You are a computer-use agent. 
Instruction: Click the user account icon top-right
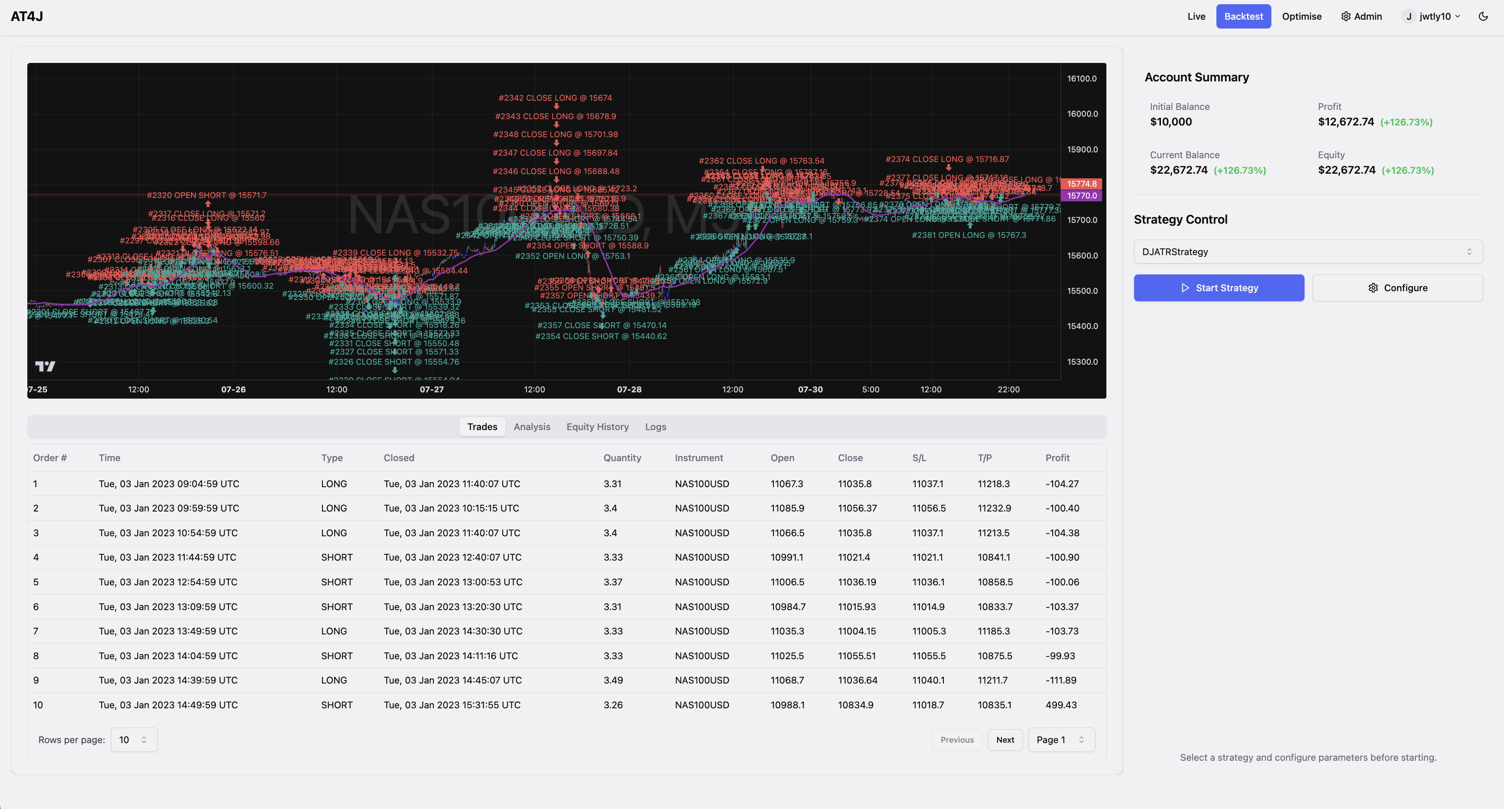[x=1409, y=17]
